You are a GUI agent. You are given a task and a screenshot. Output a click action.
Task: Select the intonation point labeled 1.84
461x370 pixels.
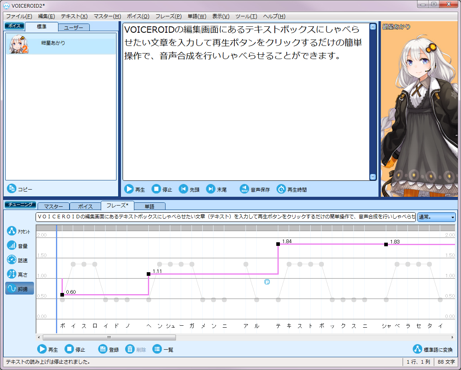pos(278,244)
